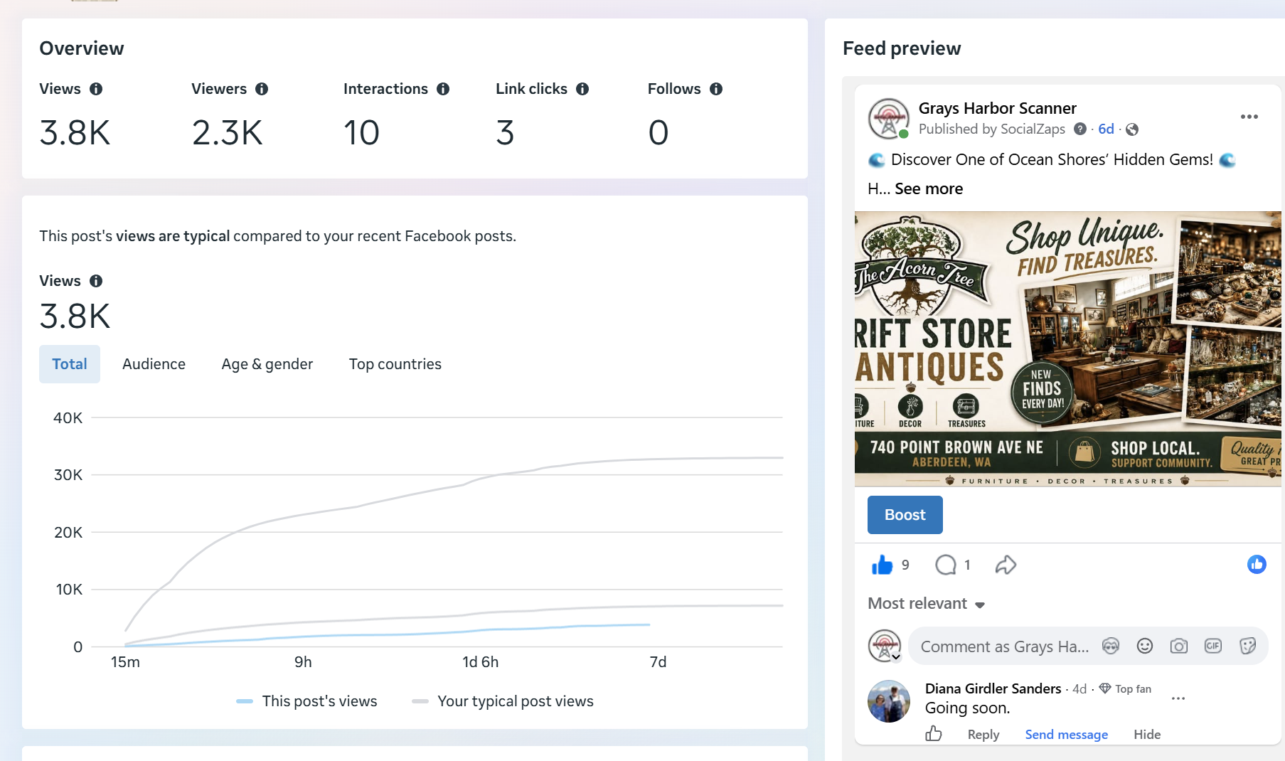
Task: Click the share arrow icon
Action: point(1006,565)
